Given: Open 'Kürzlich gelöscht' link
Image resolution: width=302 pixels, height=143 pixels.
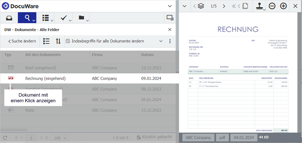Looking at the screenshot, I should pos(154,137).
